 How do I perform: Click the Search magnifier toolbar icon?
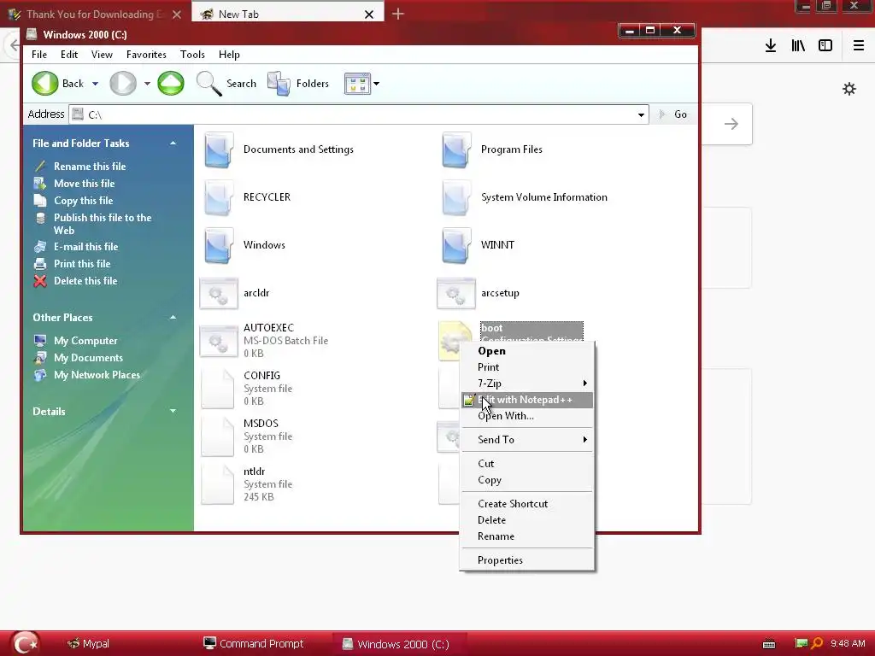click(x=208, y=84)
